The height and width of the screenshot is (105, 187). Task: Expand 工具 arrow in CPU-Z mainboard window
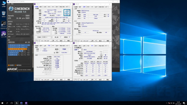(x=96, y=41)
